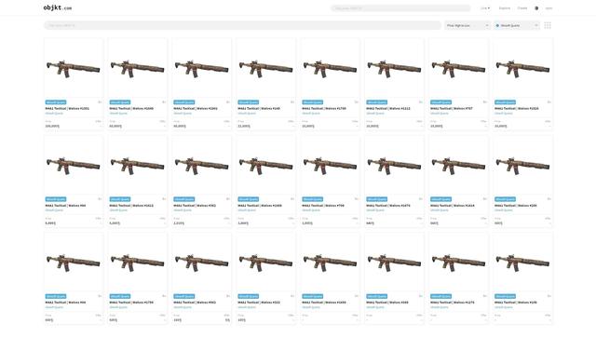This screenshot has width=596, height=337.
Task: Open the Explore menu item
Action: (x=505, y=8)
